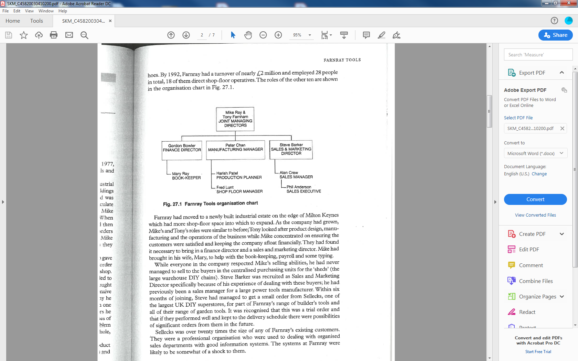
Task: Open the zoom percentage dropdown
Action: tap(309, 35)
